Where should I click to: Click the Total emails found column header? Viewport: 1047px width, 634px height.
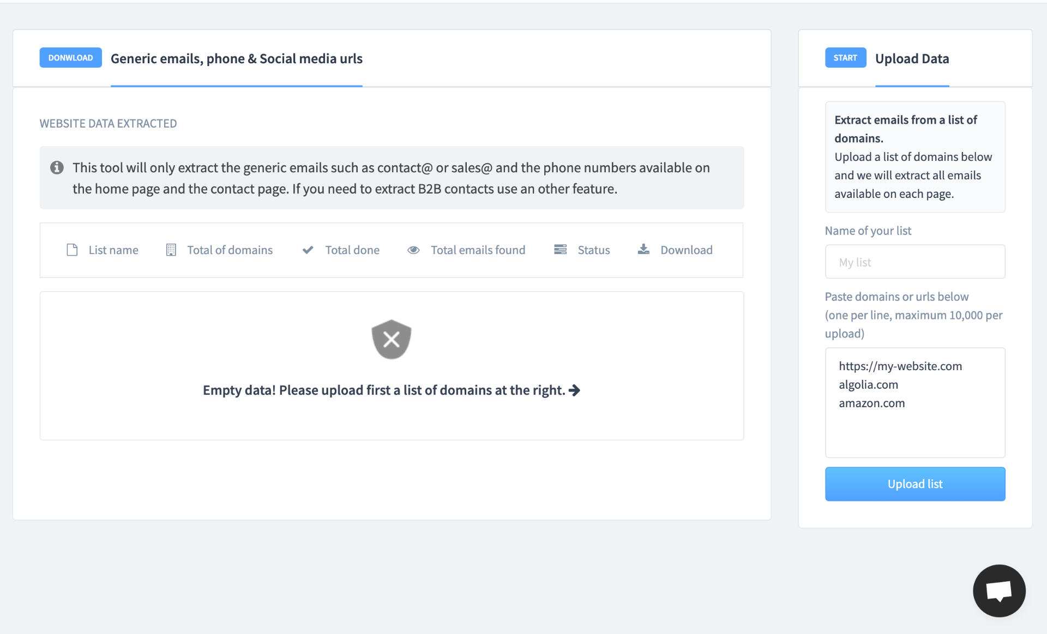point(478,250)
